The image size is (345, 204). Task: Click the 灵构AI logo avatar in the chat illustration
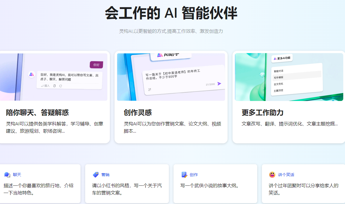pos(32,75)
